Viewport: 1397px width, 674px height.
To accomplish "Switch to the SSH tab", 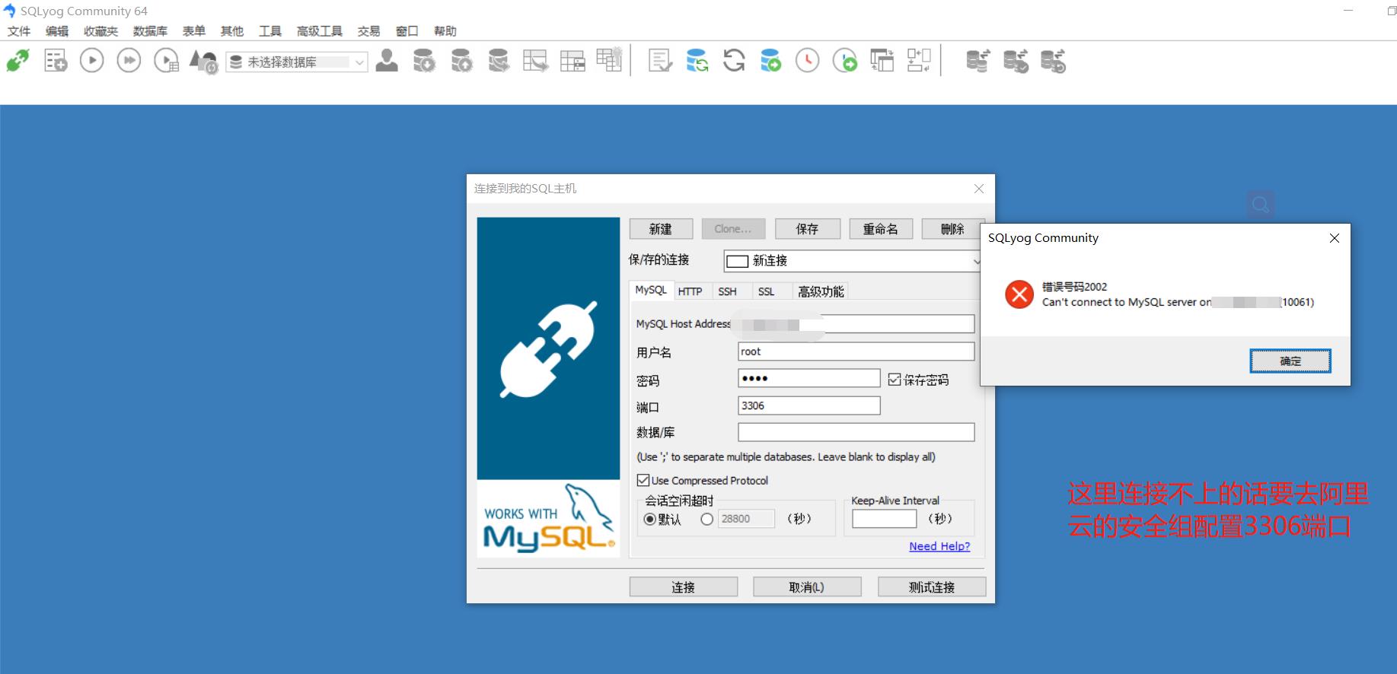I will pos(728,291).
